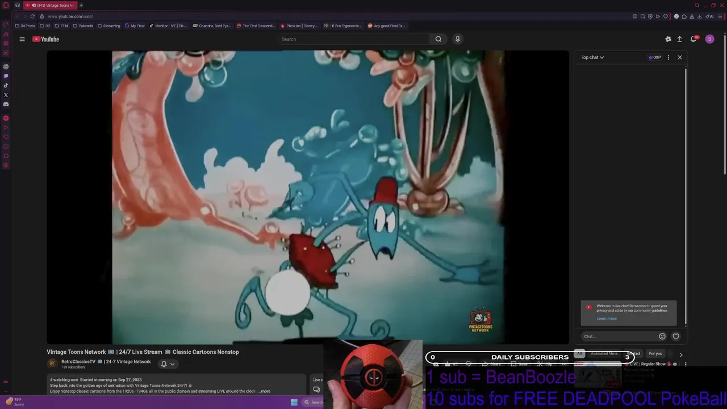Click the YouTube Search text field
Image resolution: width=727 pixels, height=409 pixels.
point(354,39)
